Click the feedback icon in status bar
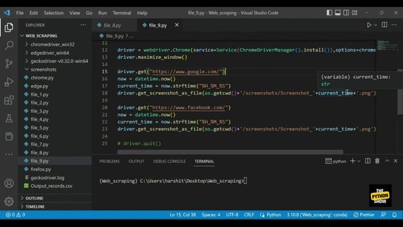Viewport: 403px width, 227px height. (x=383, y=214)
